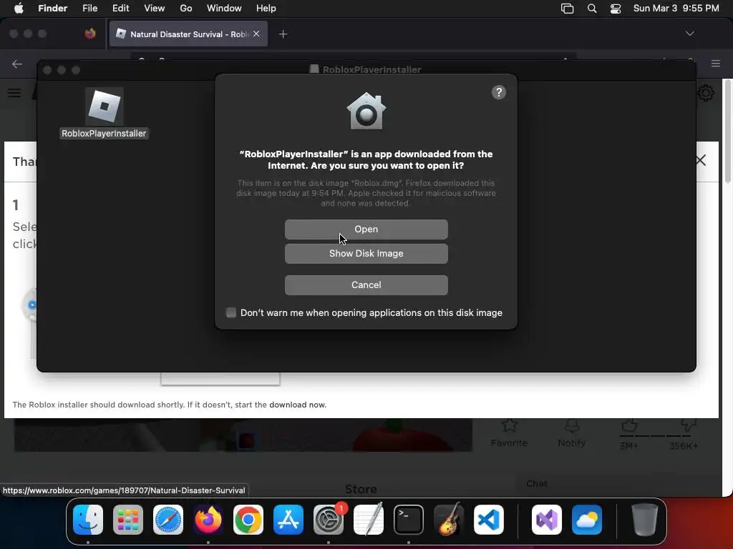Click the date and time in menu bar

pyautogui.click(x=676, y=9)
